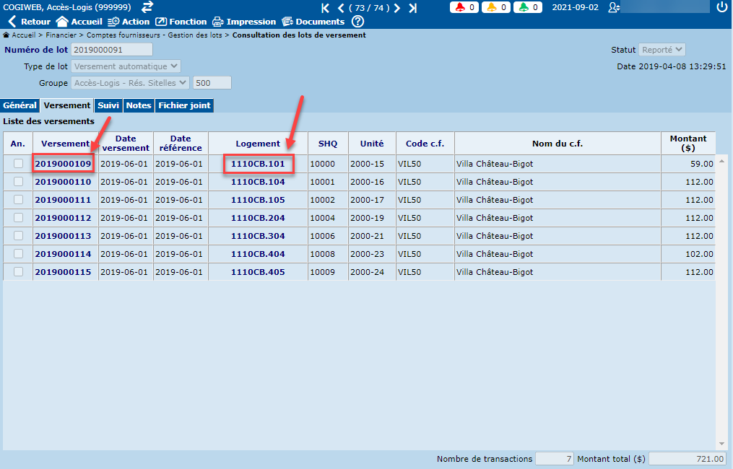
Task: Tick the checkbox for versement 2019000112
Action: click(x=18, y=218)
